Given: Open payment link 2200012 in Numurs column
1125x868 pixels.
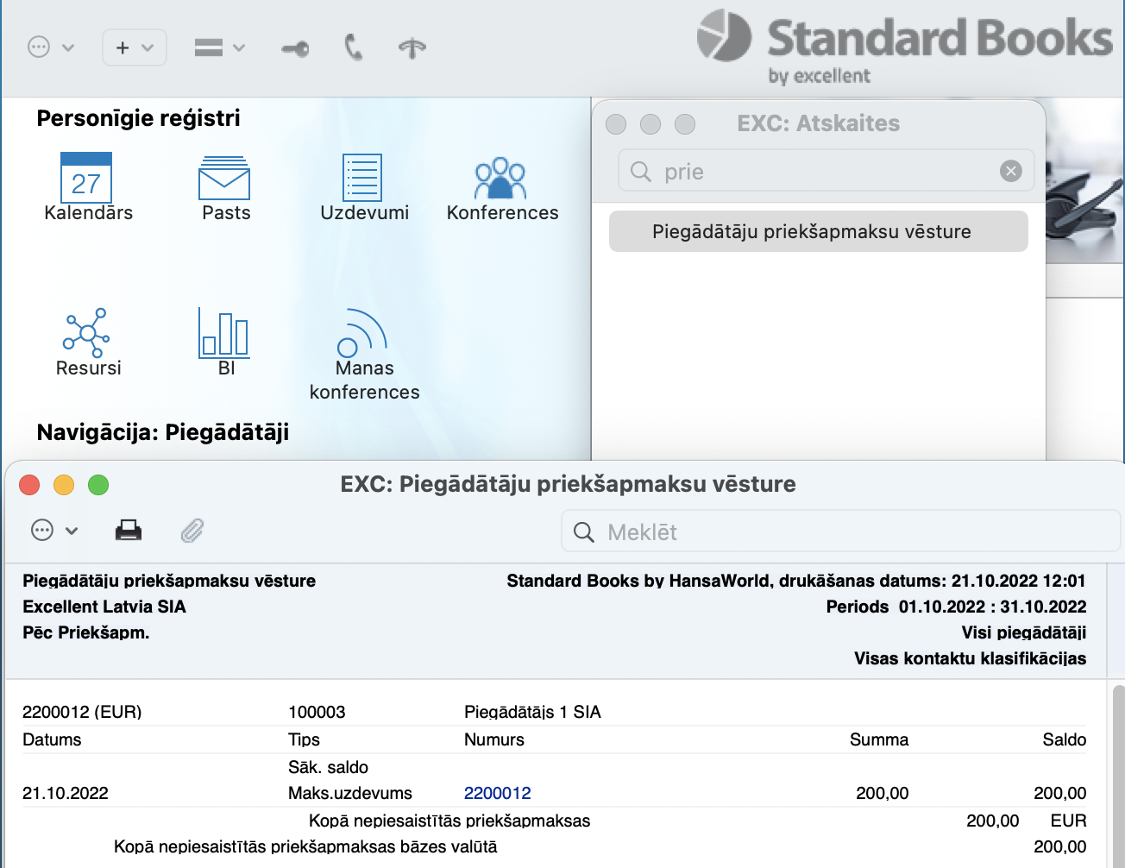Looking at the screenshot, I should pos(497,793).
